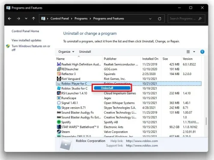Sort by the Publisher column header

[x=110, y=59]
